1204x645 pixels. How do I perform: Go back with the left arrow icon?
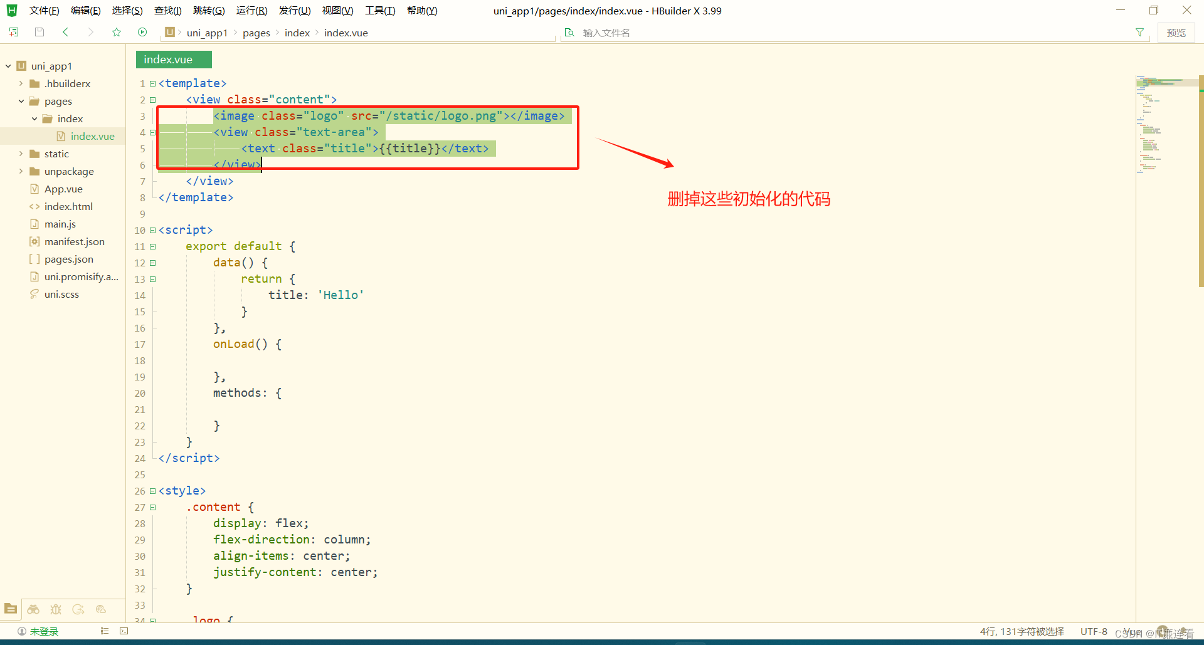pos(65,32)
